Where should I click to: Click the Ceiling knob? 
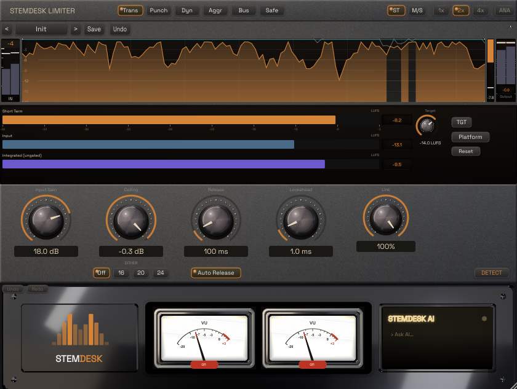point(131,220)
